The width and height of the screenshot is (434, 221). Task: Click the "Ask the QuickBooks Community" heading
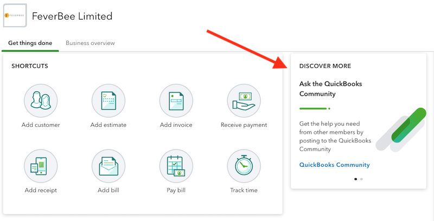point(330,89)
